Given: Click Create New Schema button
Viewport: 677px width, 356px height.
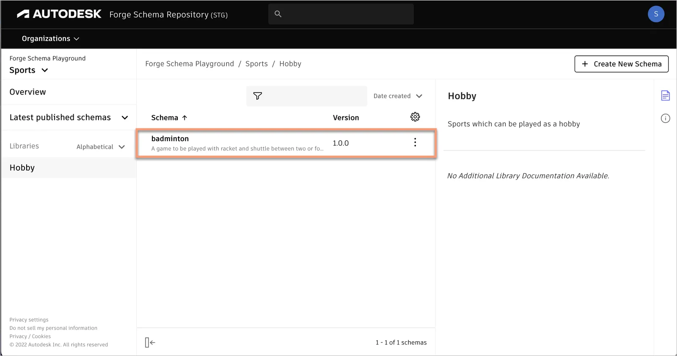Looking at the screenshot, I should click(621, 64).
